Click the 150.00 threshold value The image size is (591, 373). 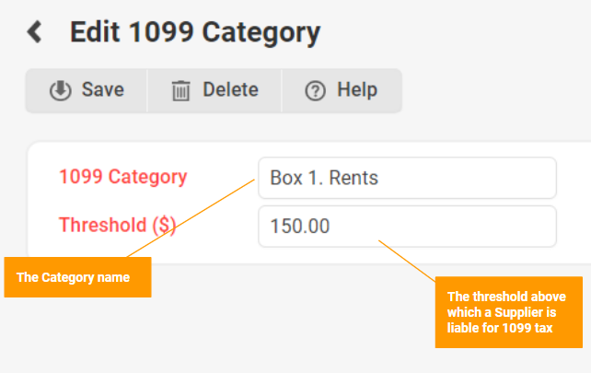(300, 227)
